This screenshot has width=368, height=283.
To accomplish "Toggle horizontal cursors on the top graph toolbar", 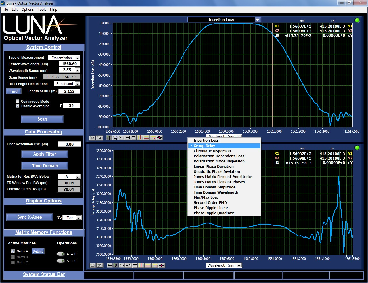I will tap(147, 138).
